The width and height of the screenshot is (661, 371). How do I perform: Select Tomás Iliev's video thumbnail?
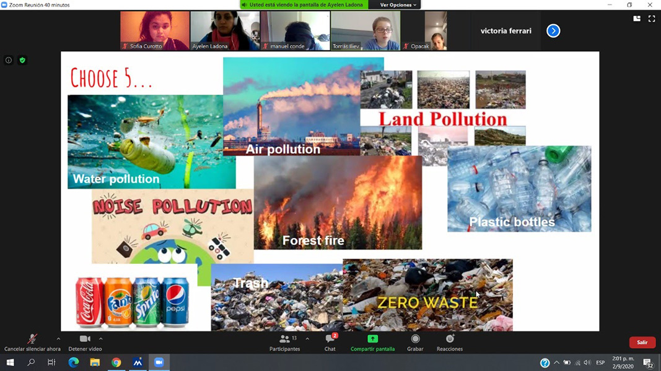365,30
